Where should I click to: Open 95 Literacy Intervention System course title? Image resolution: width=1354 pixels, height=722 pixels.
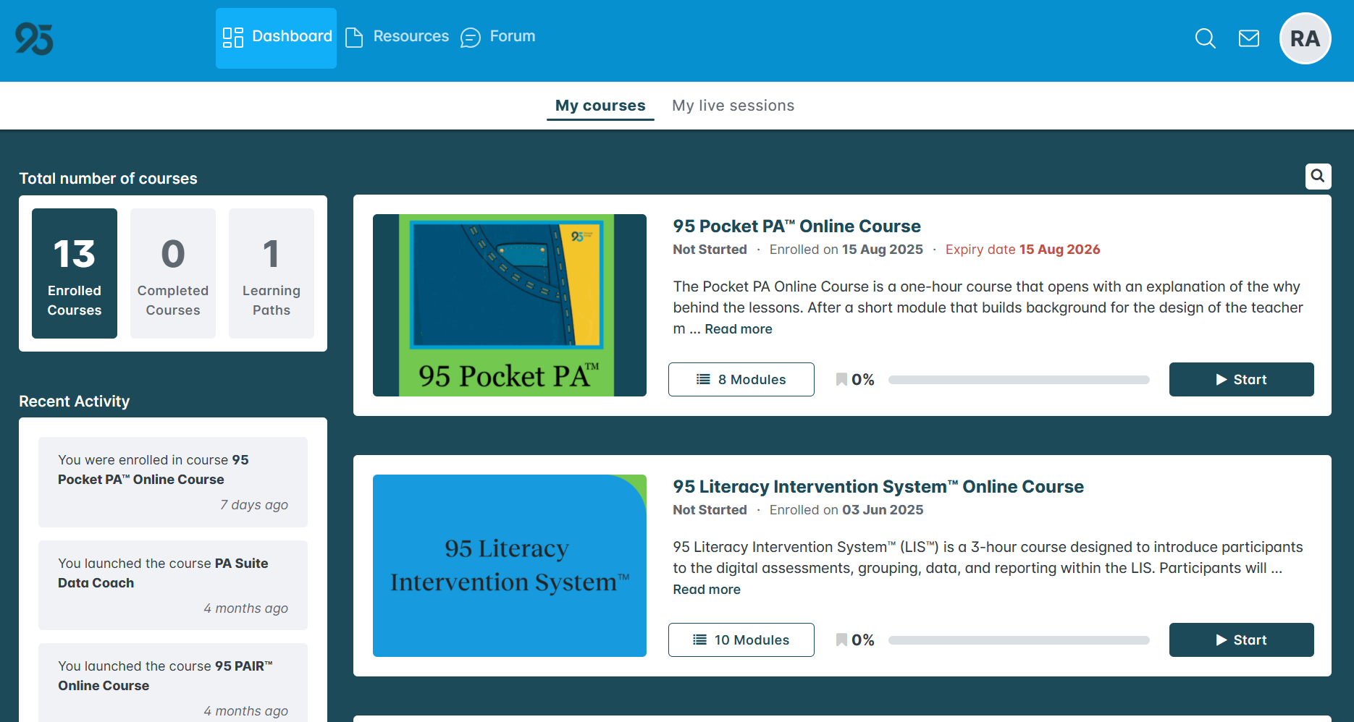(878, 487)
